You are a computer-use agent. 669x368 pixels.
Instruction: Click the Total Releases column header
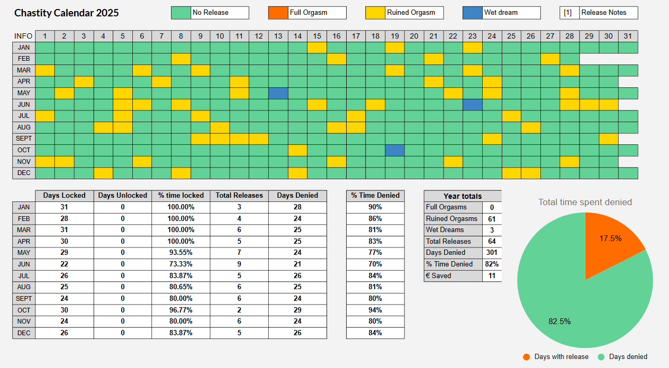coord(239,196)
